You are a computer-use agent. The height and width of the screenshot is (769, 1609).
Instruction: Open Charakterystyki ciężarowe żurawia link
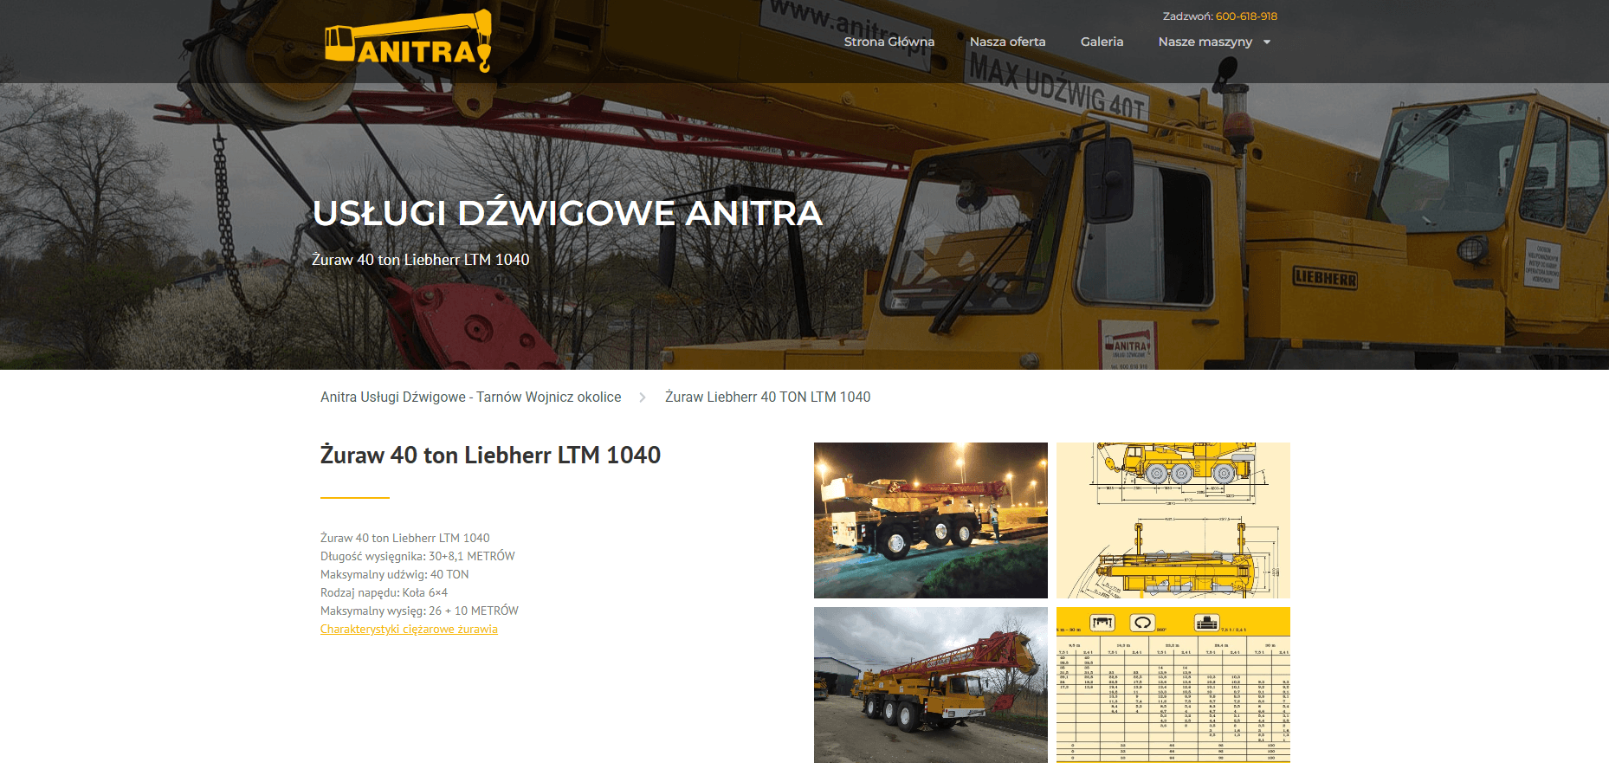(x=409, y=629)
